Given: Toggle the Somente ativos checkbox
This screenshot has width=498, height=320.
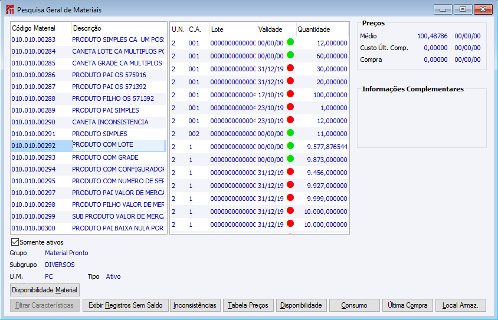Looking at the screenshot, I should point(15,242).
